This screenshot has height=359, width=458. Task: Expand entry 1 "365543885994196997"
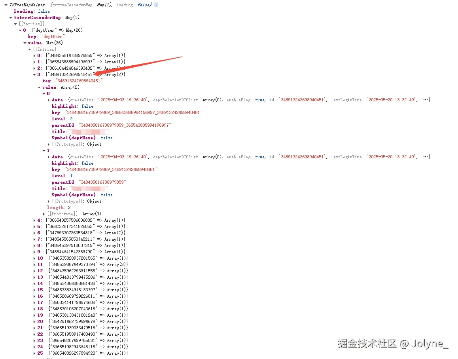(34, 61)
